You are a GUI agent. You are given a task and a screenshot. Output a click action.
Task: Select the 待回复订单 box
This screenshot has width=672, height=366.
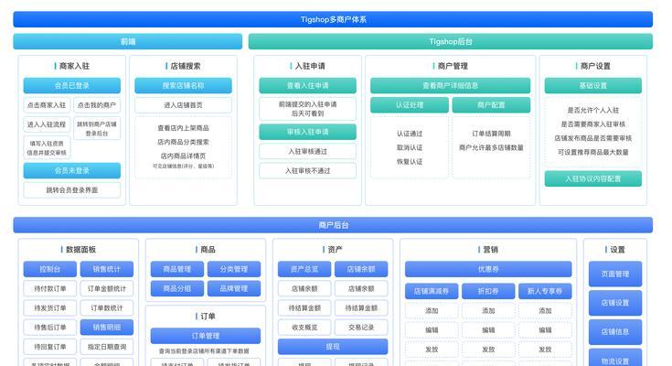point(50,347)
